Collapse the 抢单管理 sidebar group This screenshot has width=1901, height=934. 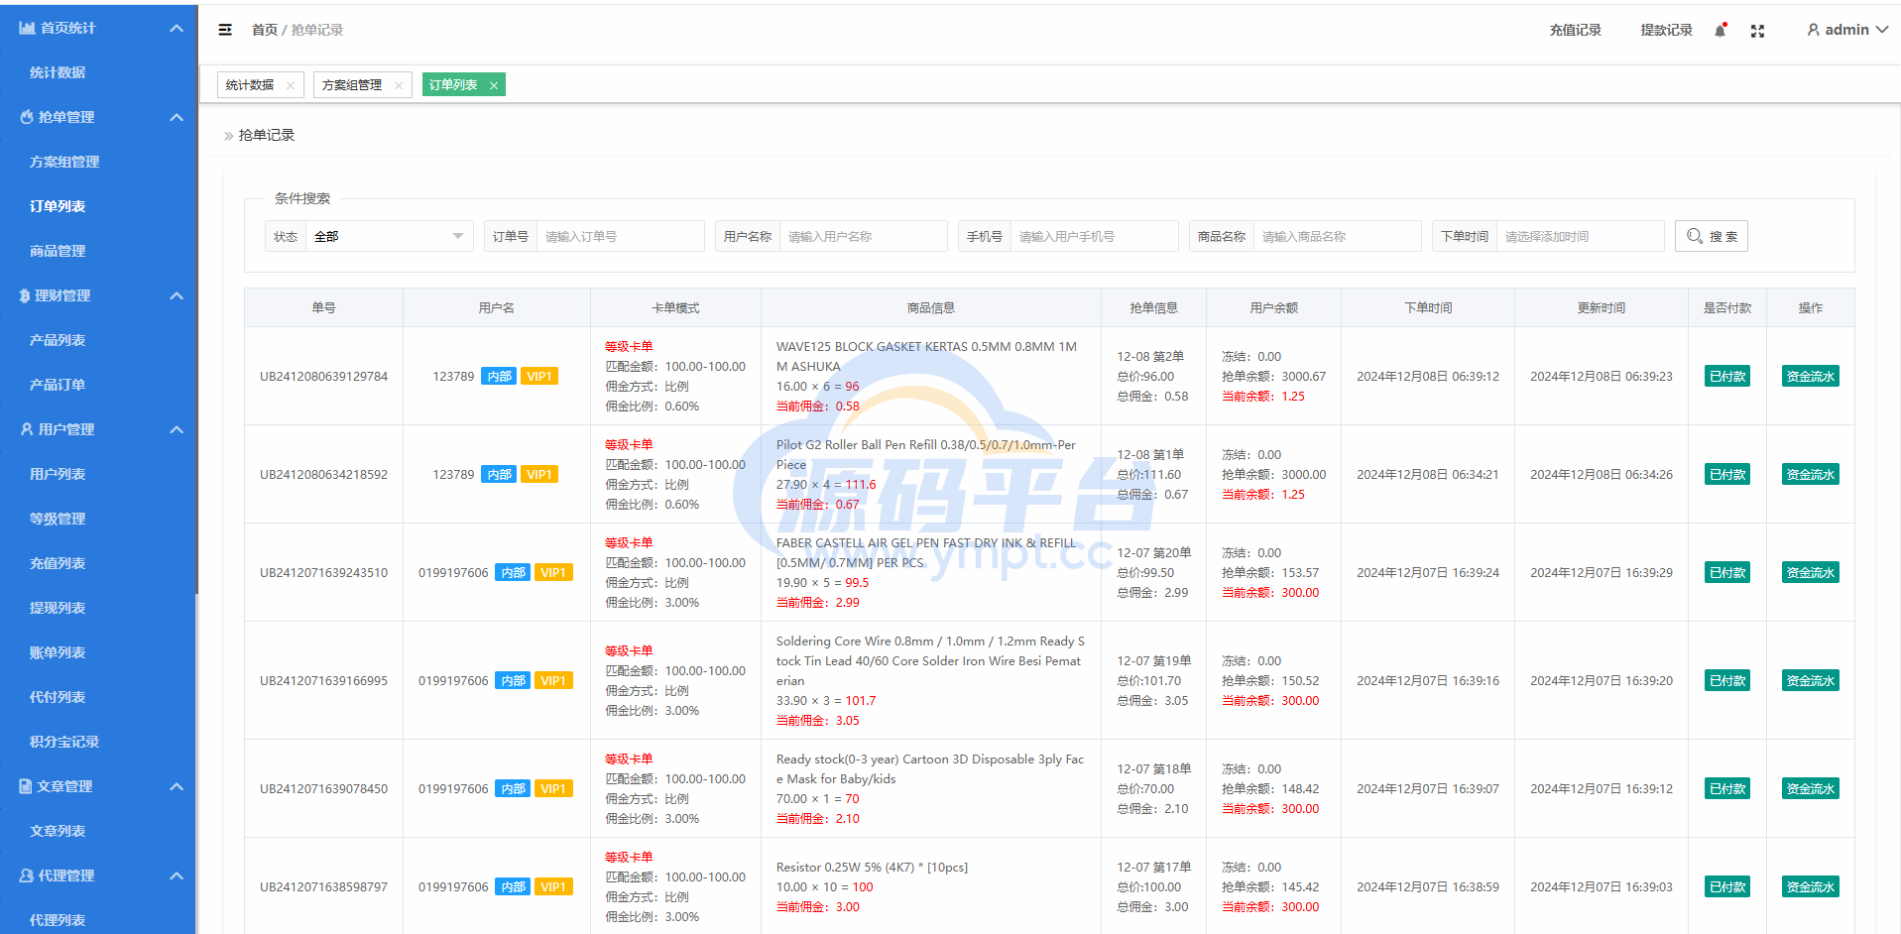coord(177,117)
